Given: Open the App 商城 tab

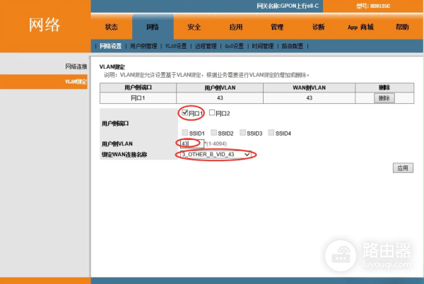Looking at the screenshot, I should tap(360, 27).
